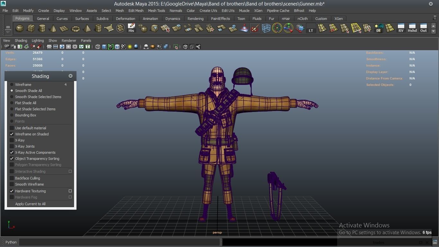This screenshot has height=247, width=439.
Task: Switch to the nCloth shelf tab
Action: click(x=302, y=19)
